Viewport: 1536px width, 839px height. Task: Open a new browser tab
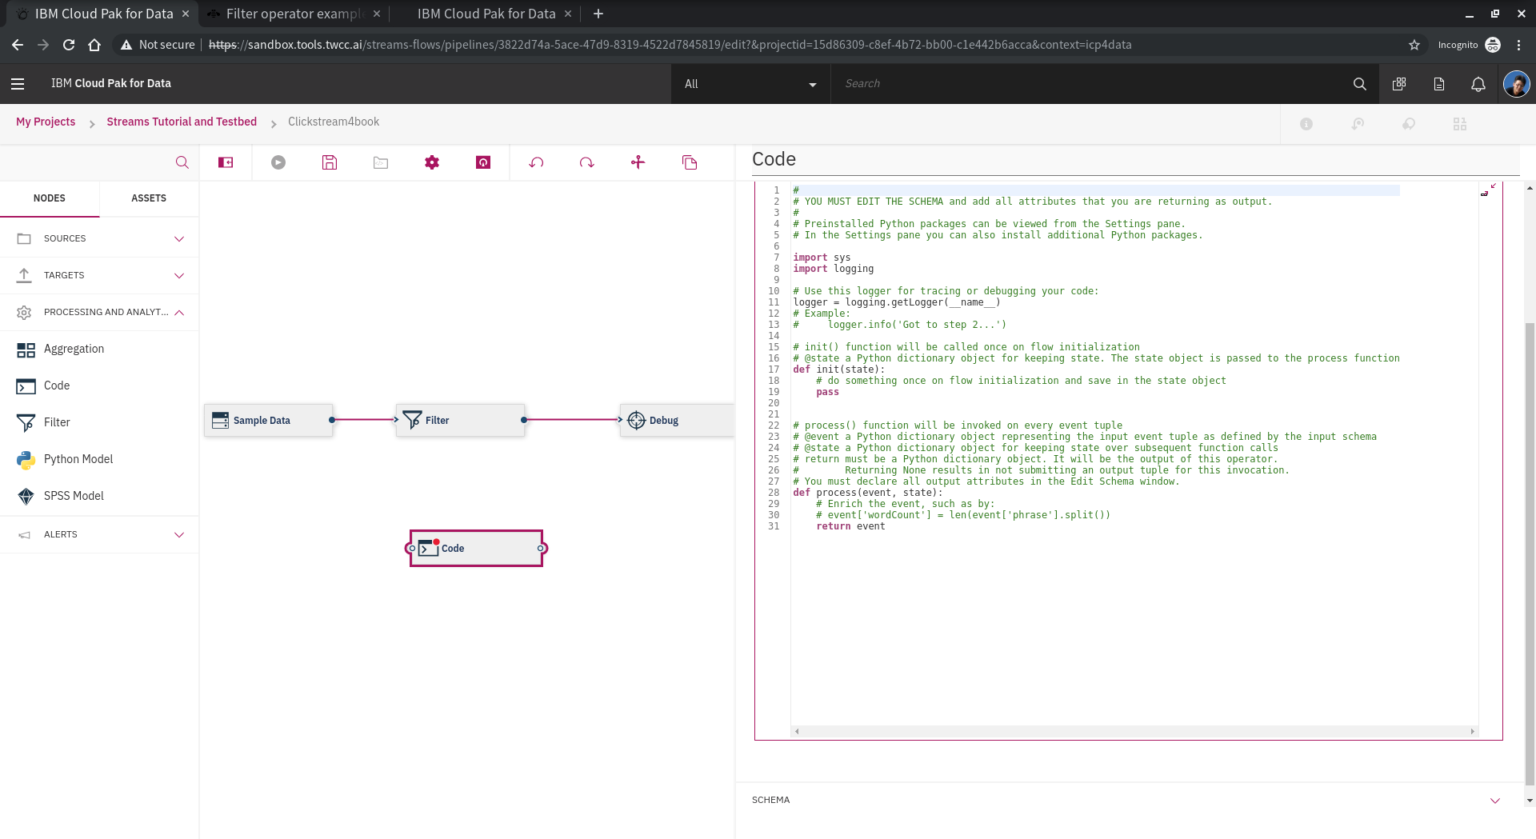point(598,14)
